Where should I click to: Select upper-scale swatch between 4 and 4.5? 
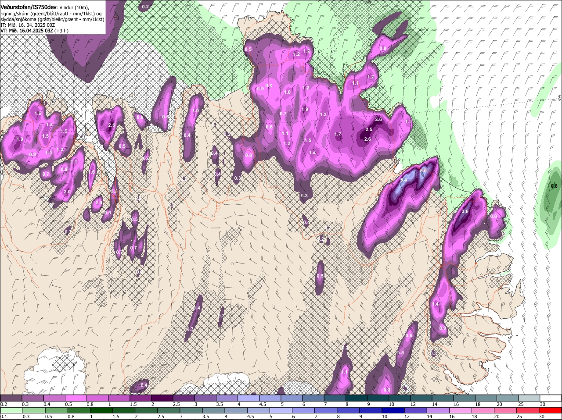tap(249, 398)
